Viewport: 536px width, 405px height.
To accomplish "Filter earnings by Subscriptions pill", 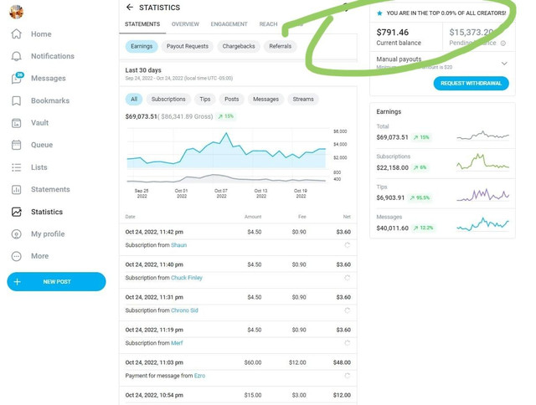I will (x=168, y=99).
